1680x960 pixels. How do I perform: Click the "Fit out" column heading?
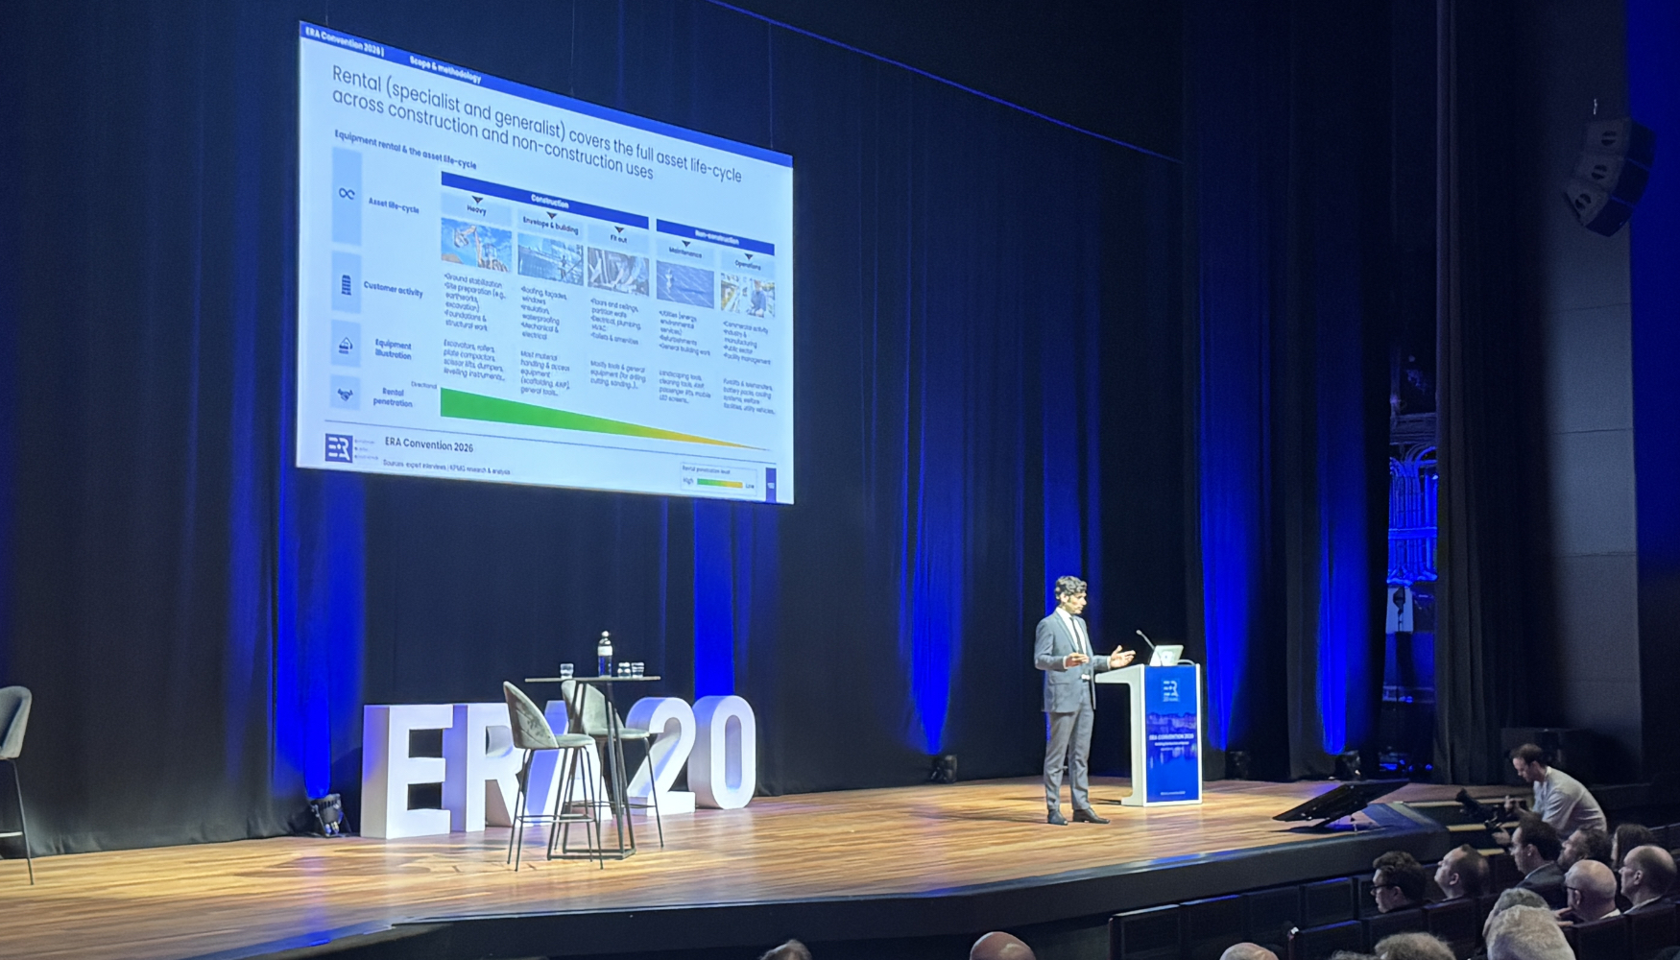(619, 238)
